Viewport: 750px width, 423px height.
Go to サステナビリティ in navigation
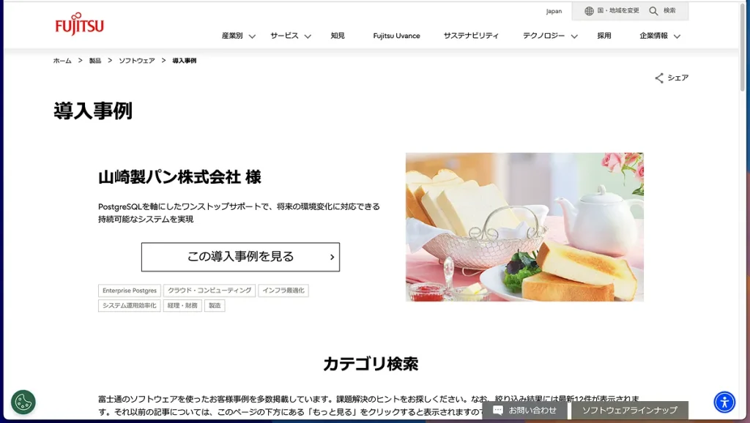(x=471, y=36)
